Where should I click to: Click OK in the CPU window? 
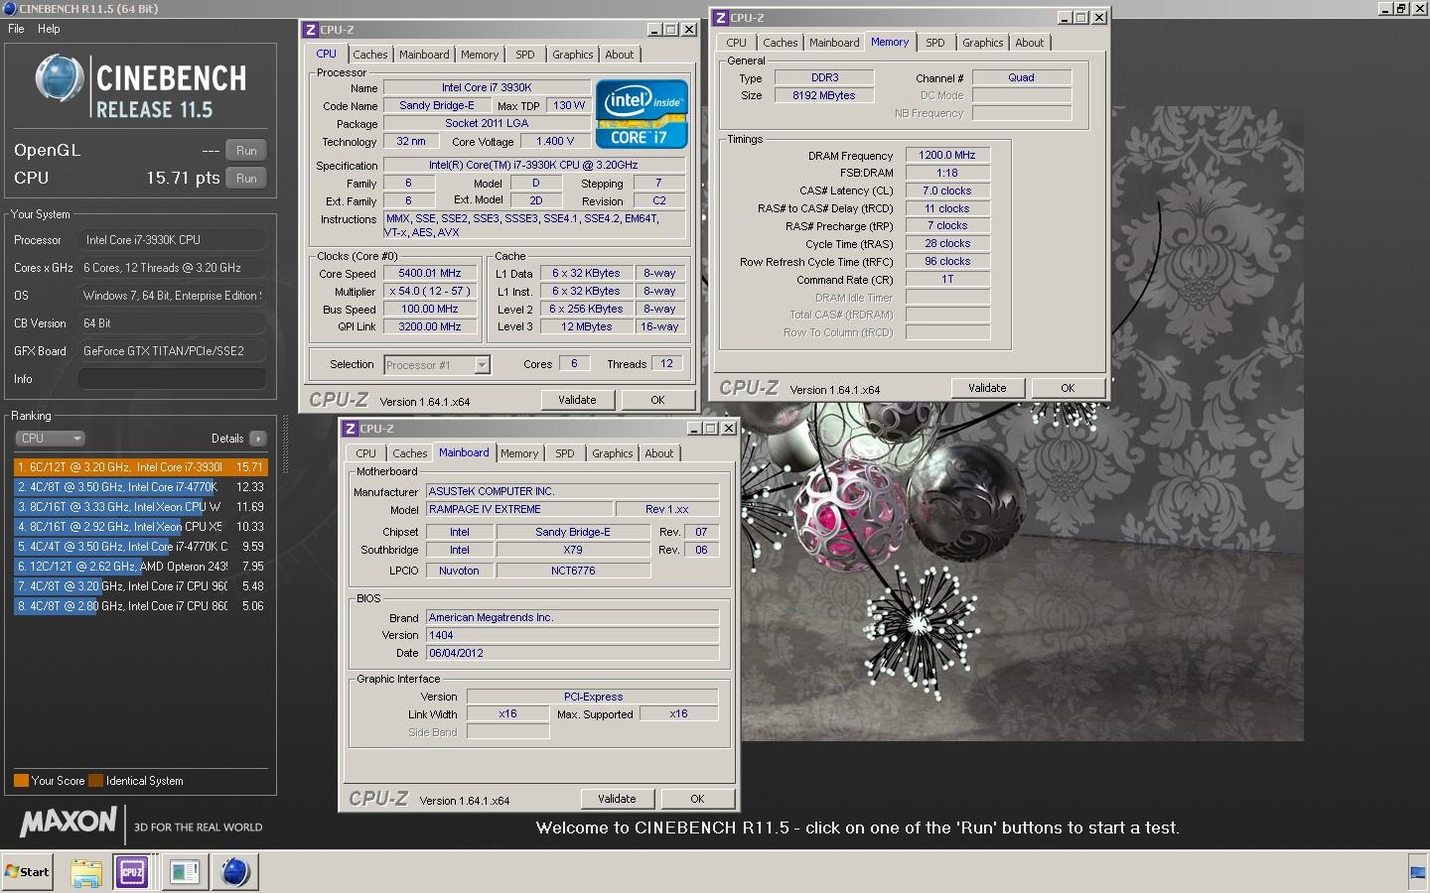[657, 400]
